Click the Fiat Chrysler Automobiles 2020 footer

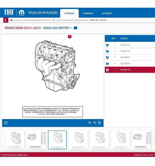tap(14, 155)
